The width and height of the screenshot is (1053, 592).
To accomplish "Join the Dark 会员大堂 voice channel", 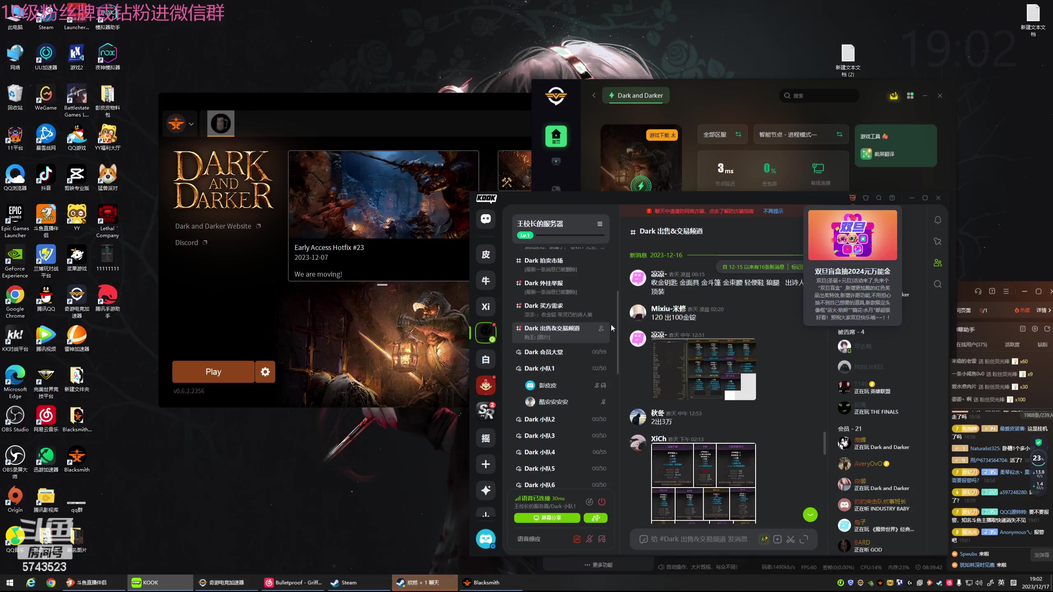I will click(x=561, y=352).
